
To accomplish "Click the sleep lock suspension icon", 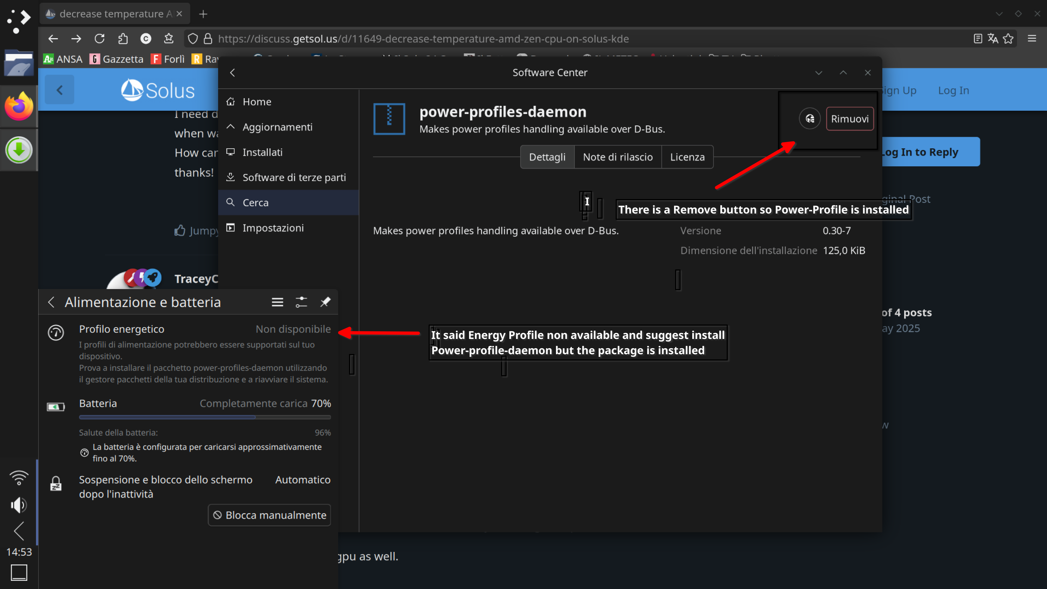I will coord(56,484).
